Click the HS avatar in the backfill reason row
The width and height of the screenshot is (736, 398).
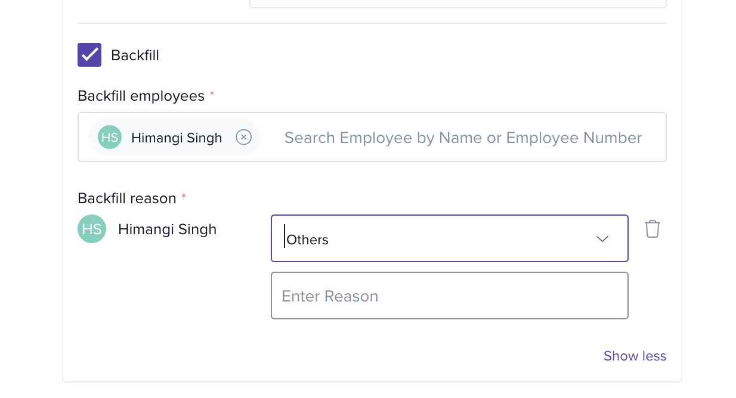pos(92,229)
